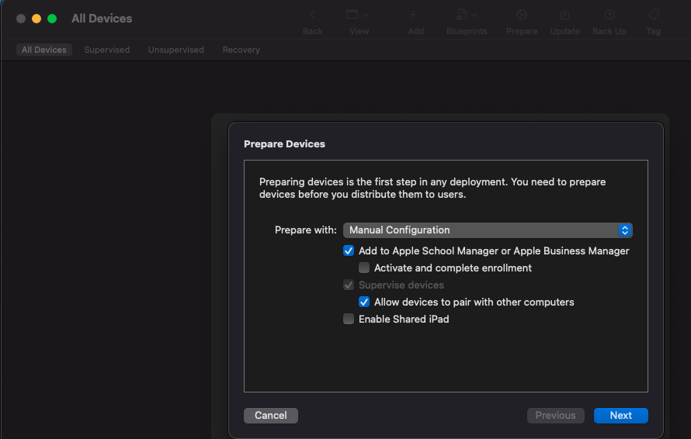Click the Next button
The width and height of the screenshot is (691, 439).
tap(621, 415)
